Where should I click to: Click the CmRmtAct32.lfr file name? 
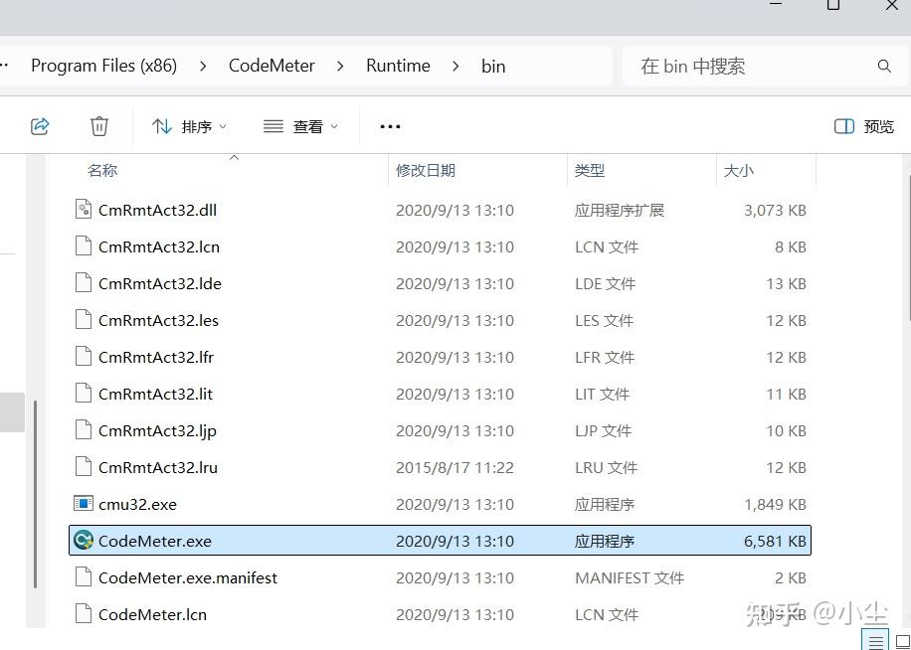pyautogui.click(x=156, y=357)
